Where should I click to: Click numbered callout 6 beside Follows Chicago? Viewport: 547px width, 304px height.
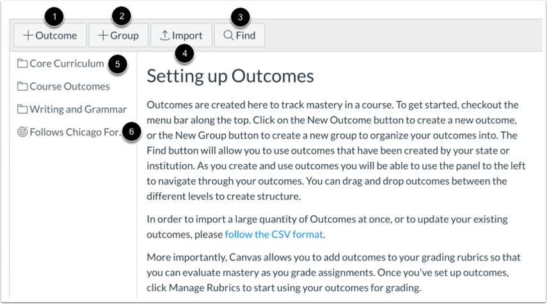point(132,132)
